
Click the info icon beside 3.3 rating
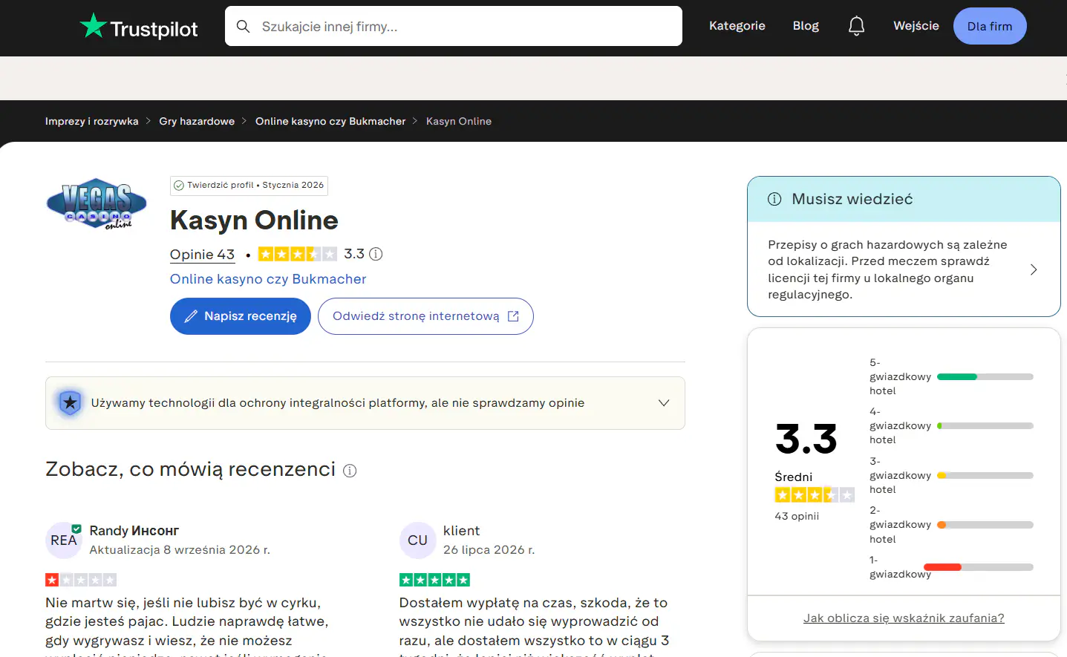click(x=376, y=254)
